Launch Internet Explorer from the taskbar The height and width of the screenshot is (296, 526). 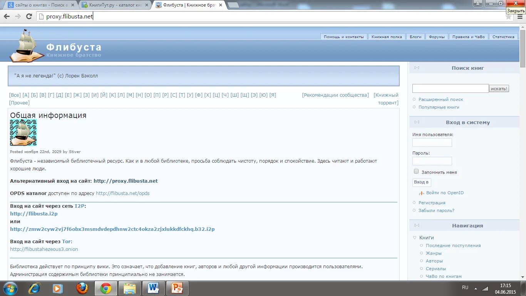[34, 288]
